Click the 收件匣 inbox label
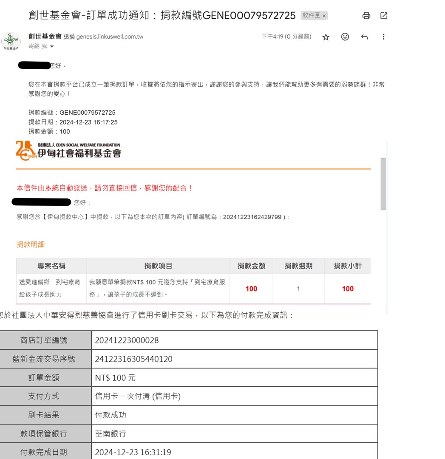 coord(311,16)
